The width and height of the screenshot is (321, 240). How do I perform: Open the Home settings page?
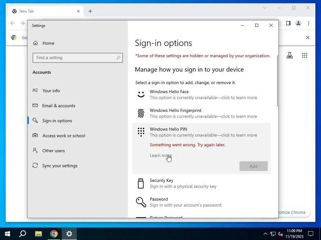pyautogui.click(x=78, y=43)
